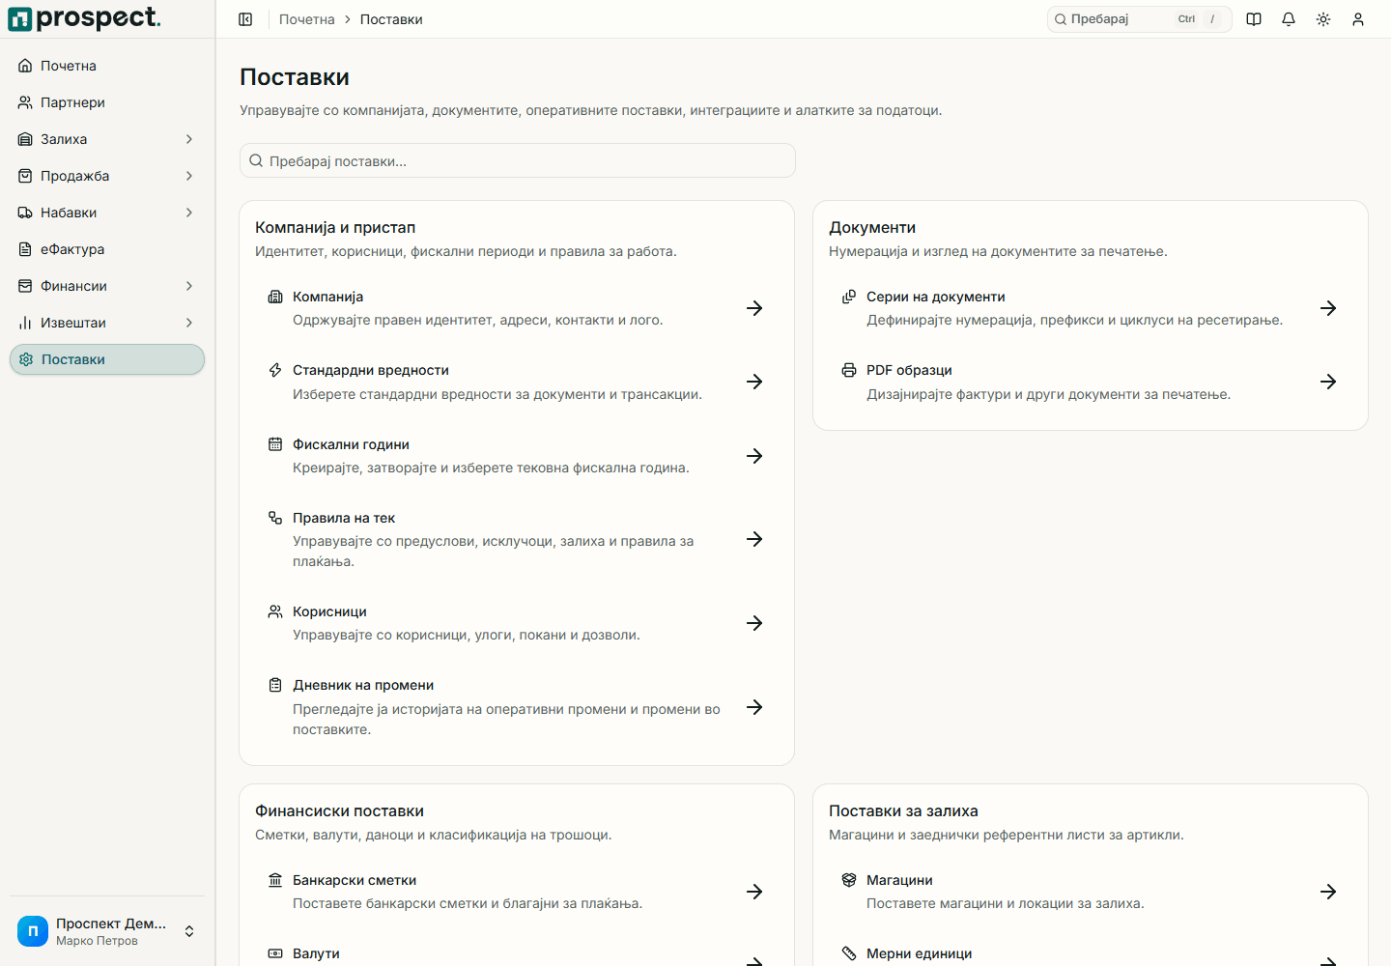Open the Компанија settings link
Screen dimensions: 1391x966
(517, 308)
